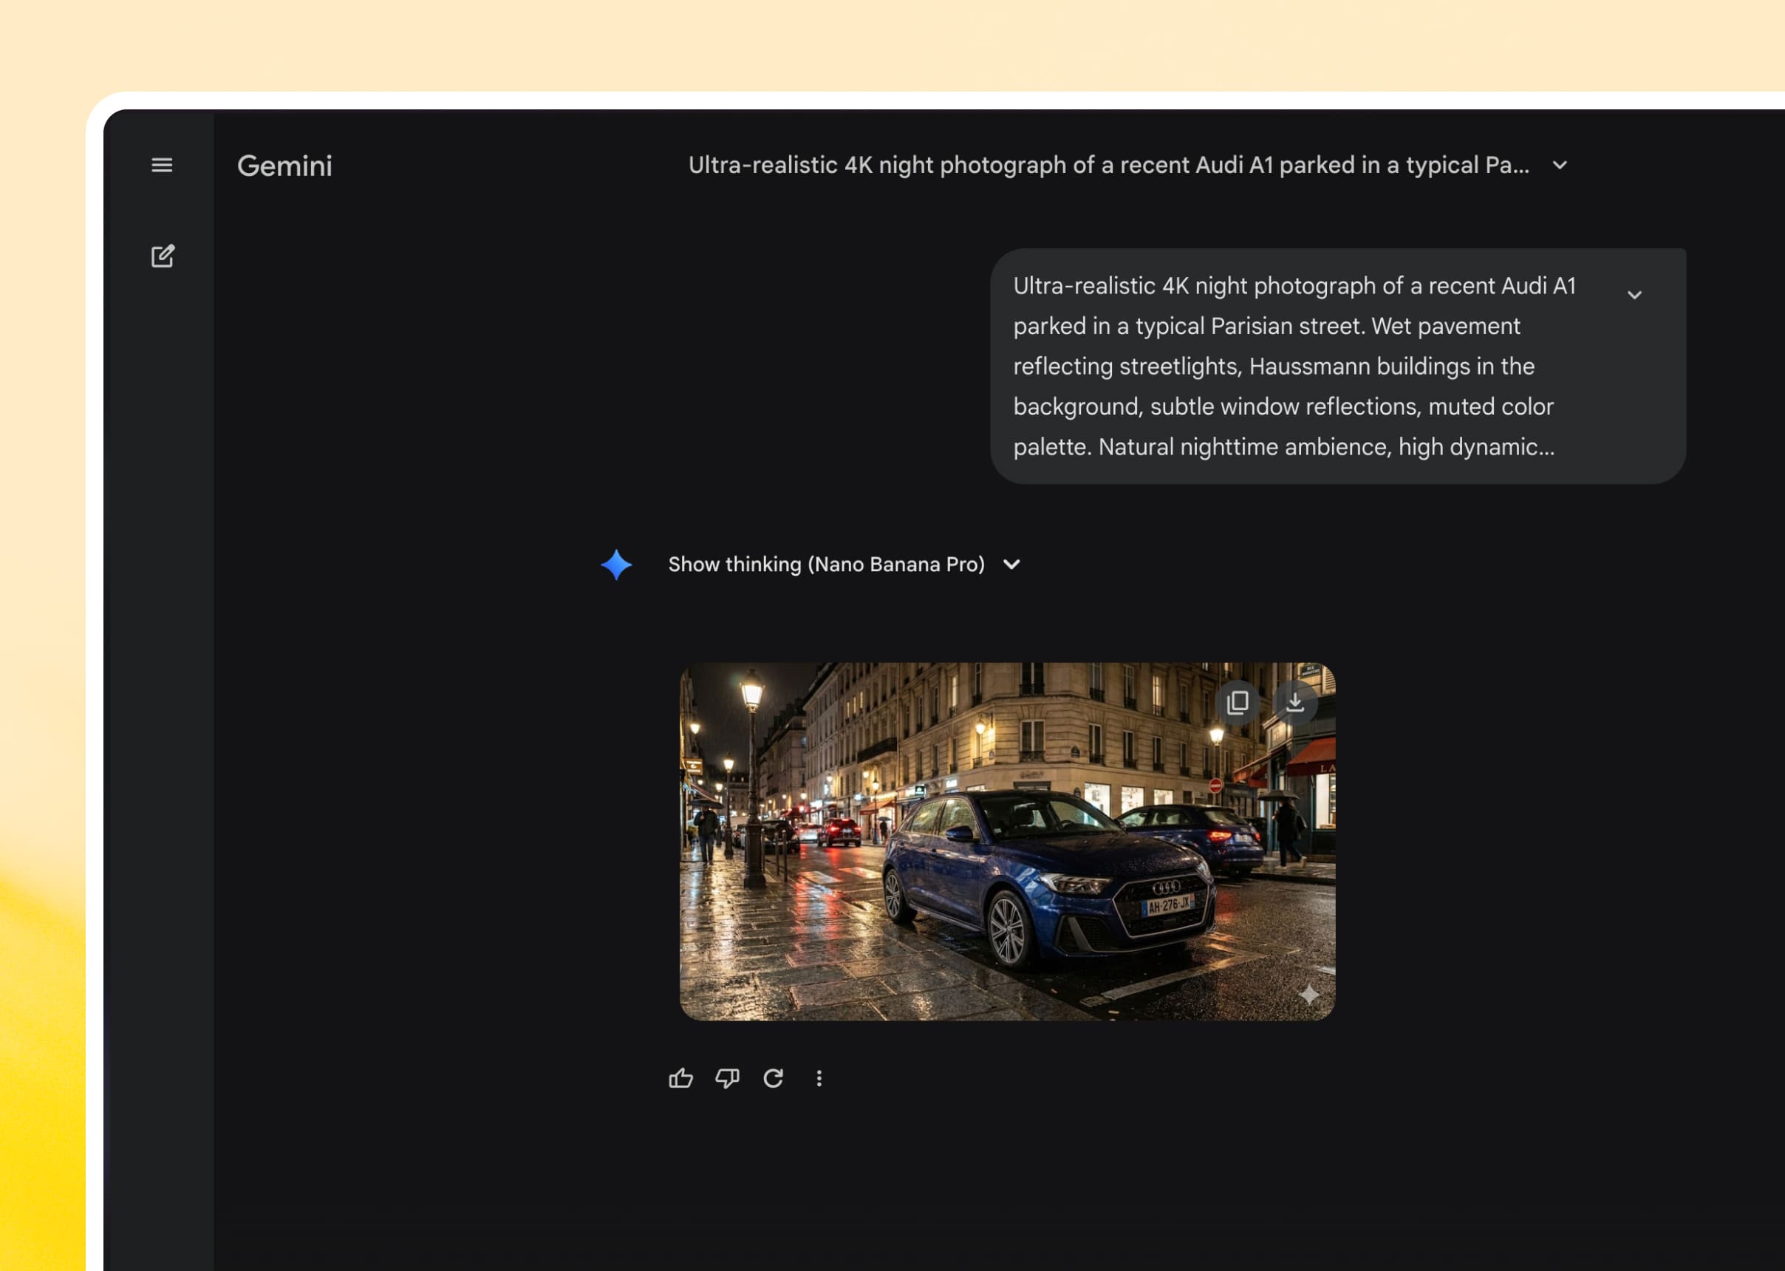Give thumbs up to the response
The image size is (1785, 1271).
(x=680, y=1078)
